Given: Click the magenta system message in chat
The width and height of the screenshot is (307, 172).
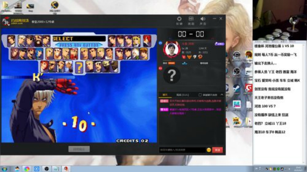Looking at the screenshot, I should pyautogui.click(x=191, y=112).
